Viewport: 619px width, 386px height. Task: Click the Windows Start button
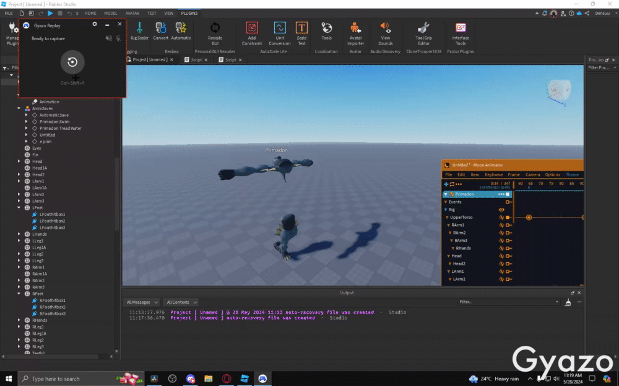coord(9,379)
